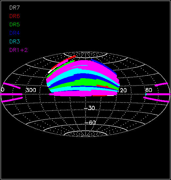Select the -60 latitude label

pos(90,123)
